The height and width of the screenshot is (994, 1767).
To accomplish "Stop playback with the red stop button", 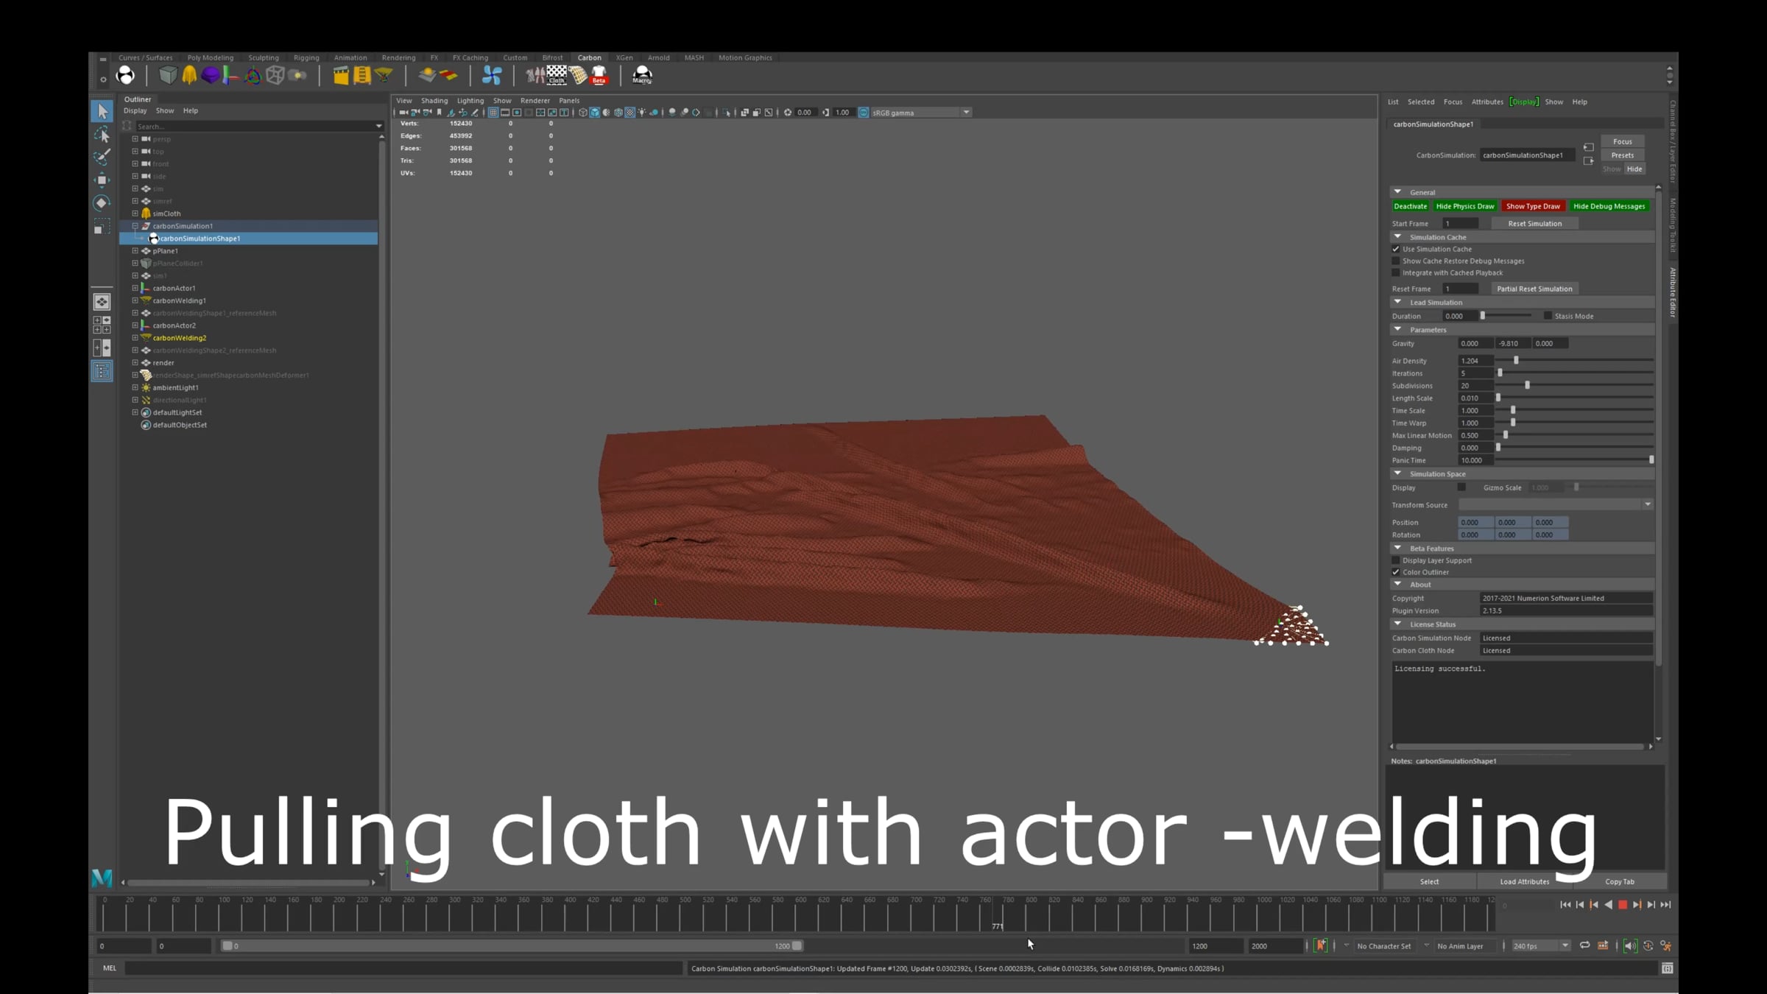I will pyautogui.click(x=1623, y=905).
